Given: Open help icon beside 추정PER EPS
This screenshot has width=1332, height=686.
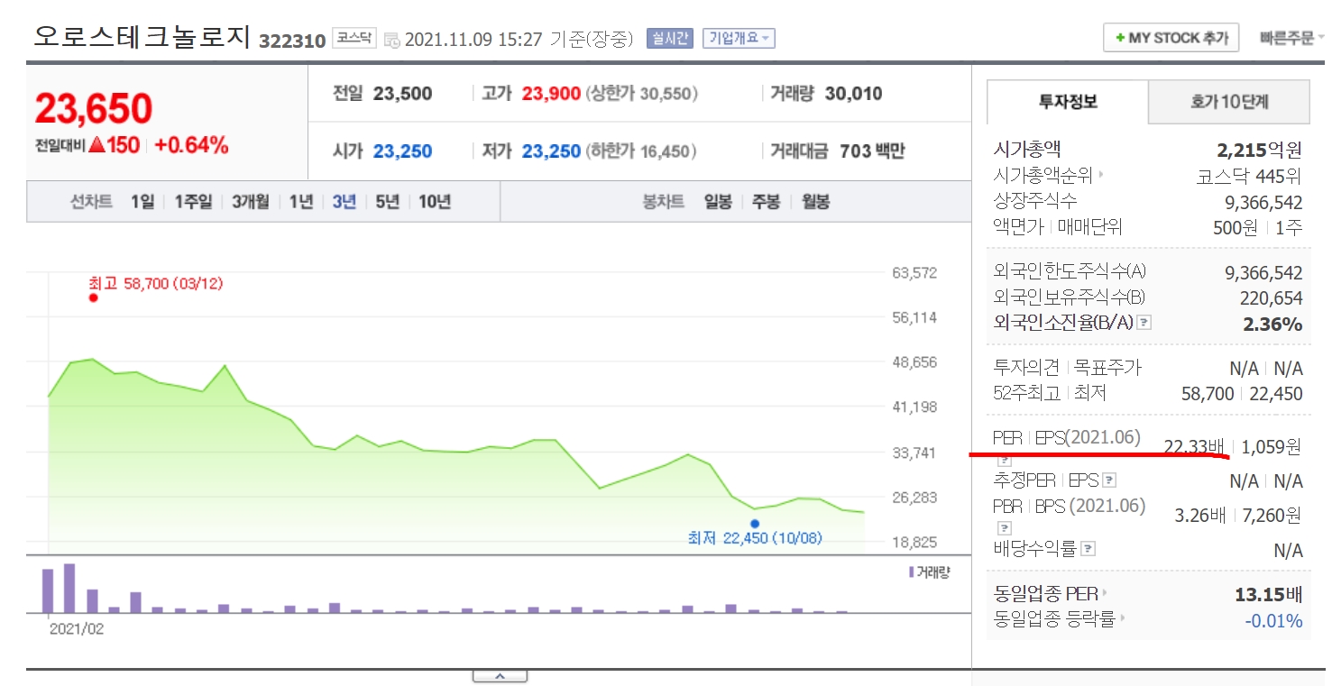Looking at the screenshot, I should click(1110, 480).
